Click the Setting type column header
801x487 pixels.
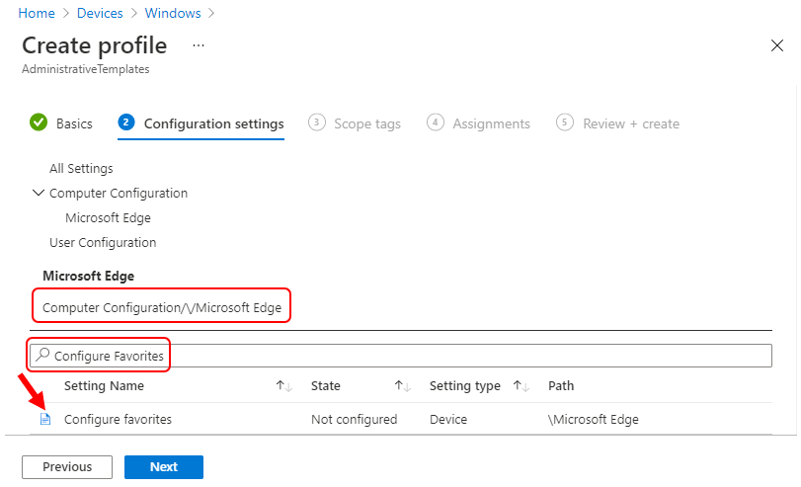click(x=465, y=386)
